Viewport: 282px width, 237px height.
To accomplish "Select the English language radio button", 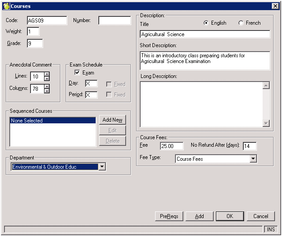I will click(x=206, y=23).
